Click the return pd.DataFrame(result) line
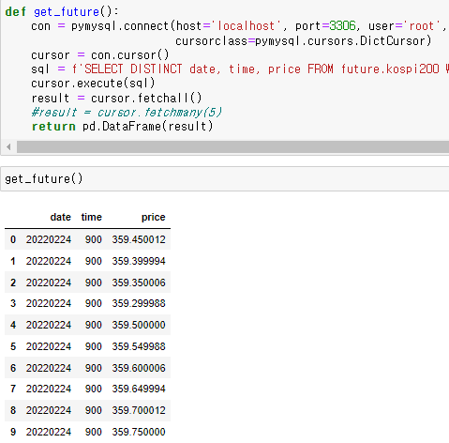 [122, 127]
